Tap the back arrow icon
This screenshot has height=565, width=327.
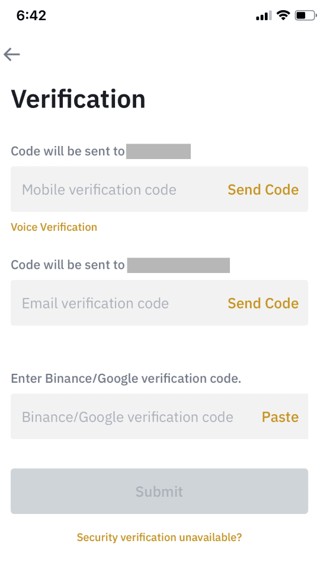[12, 55]
